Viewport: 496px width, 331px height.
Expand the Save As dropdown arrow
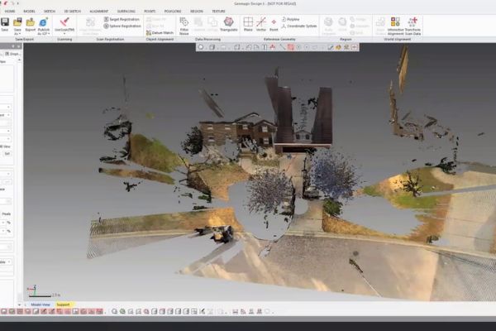pyautogui.click(x=17, y=34)
